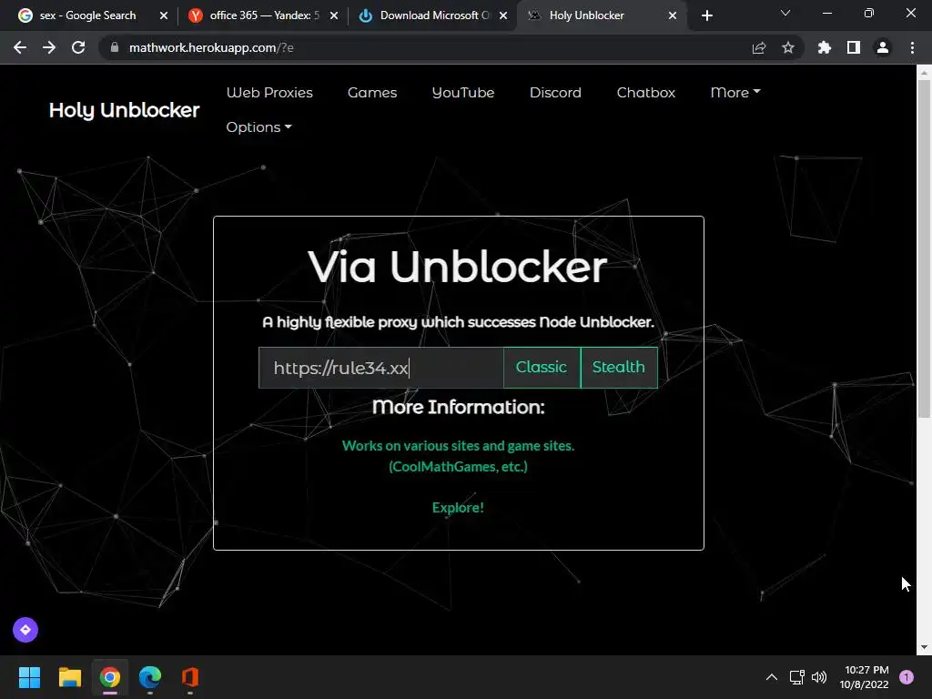This screenshot has height=699, width=932.
Task: Switch to the 'sex - Google Search' tab
Action: pyautogui.click(x=87, y=15)
